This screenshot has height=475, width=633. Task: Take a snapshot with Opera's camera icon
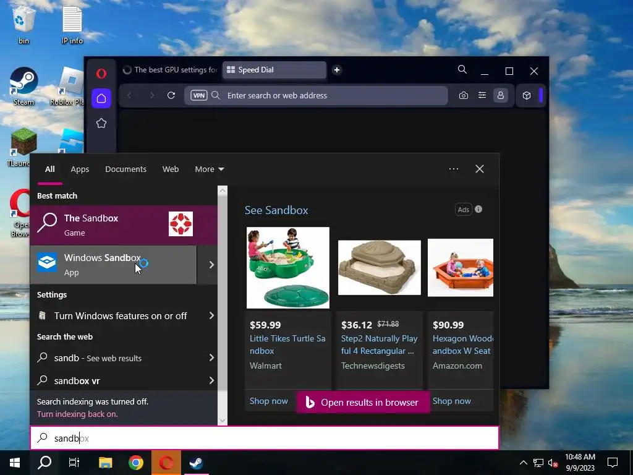point(464,95)
